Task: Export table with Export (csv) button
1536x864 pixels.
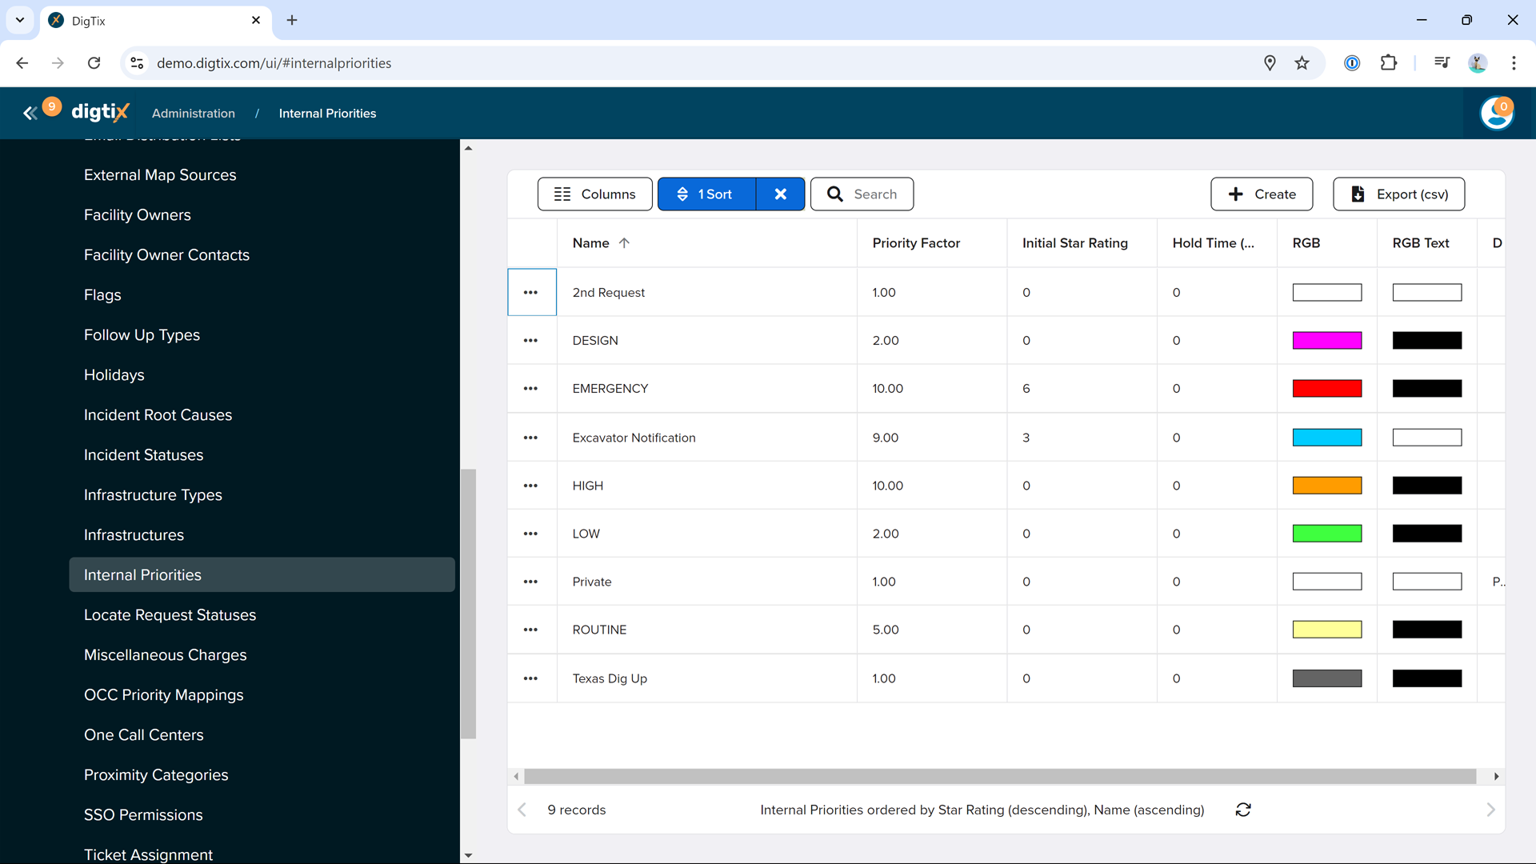Action: (1398, 194)
